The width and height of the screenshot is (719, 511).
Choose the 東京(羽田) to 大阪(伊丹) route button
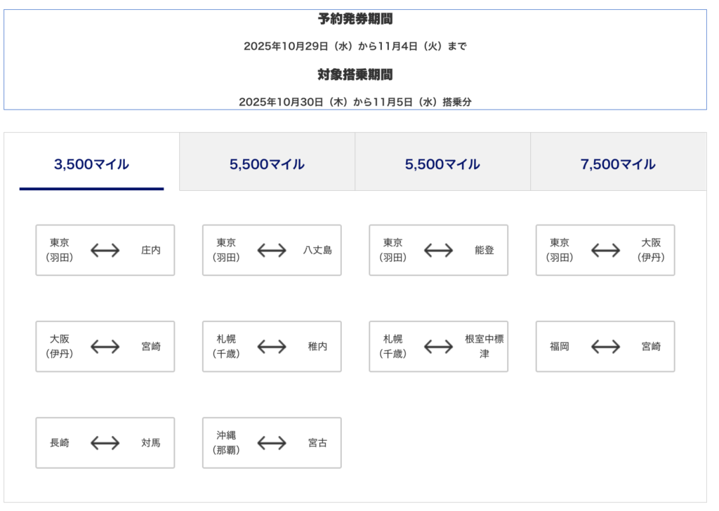click(x=605, y=250)
